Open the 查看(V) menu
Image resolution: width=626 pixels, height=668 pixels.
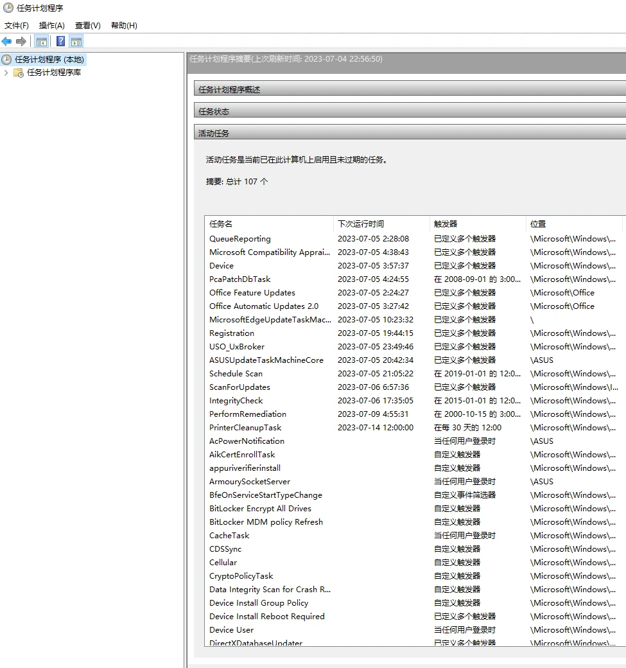tap(88, 26)
